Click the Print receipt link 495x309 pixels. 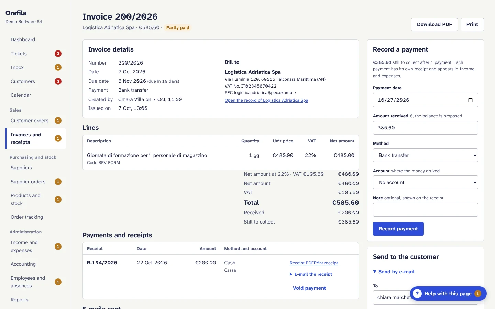[x=326, y=263]
